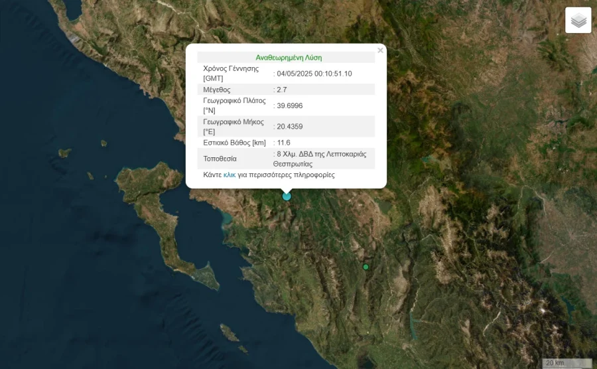The image size is (597, 369).
Task: Click the 'Μέγεθος' row label
Action: [217, 90]
